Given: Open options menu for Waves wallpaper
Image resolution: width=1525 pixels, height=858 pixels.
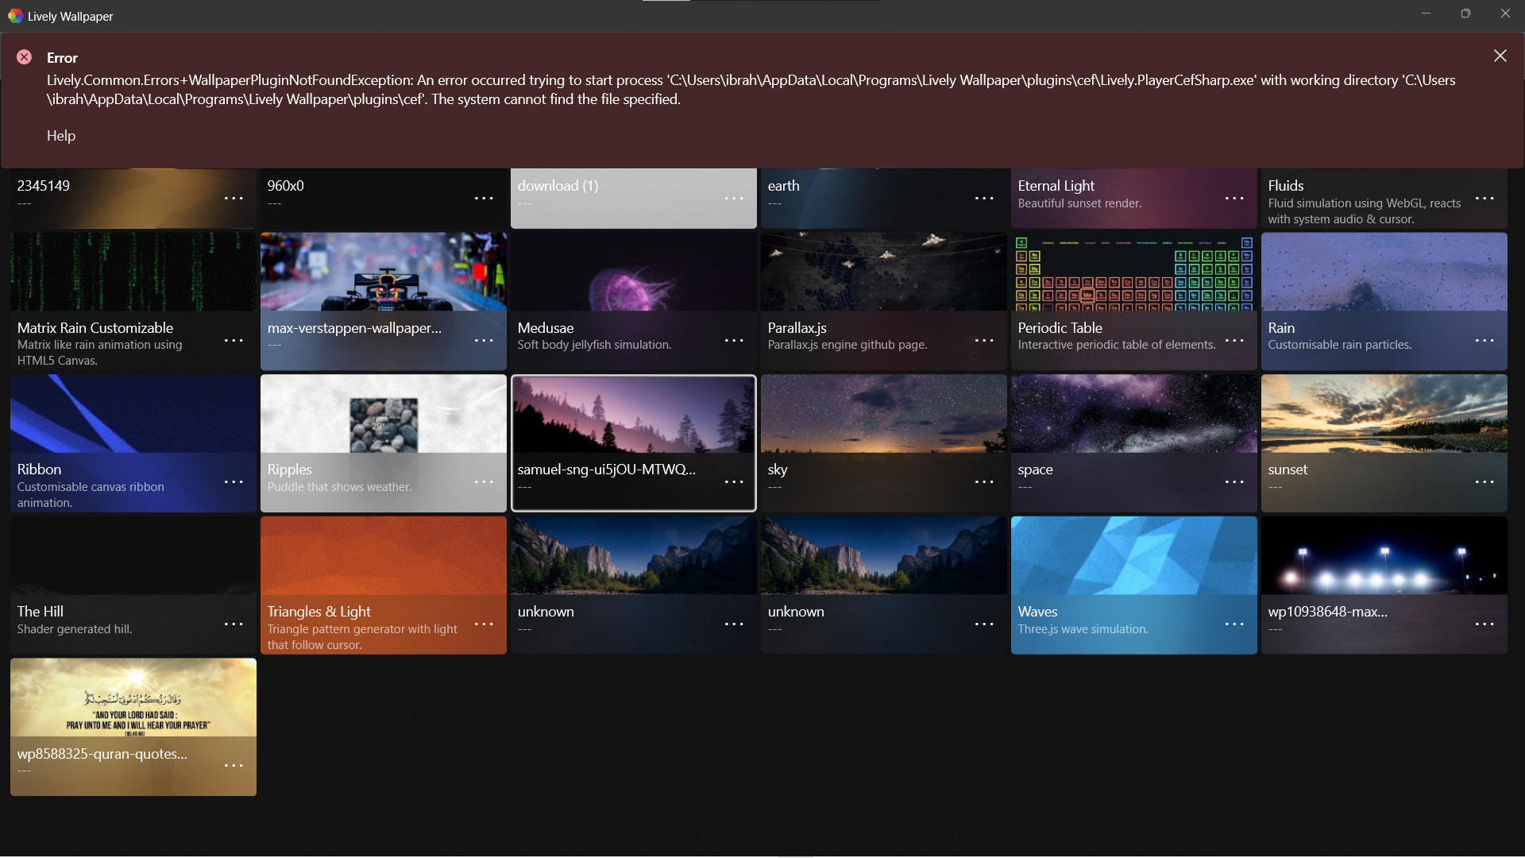Looking at the screenshot, I should 1234,624.
